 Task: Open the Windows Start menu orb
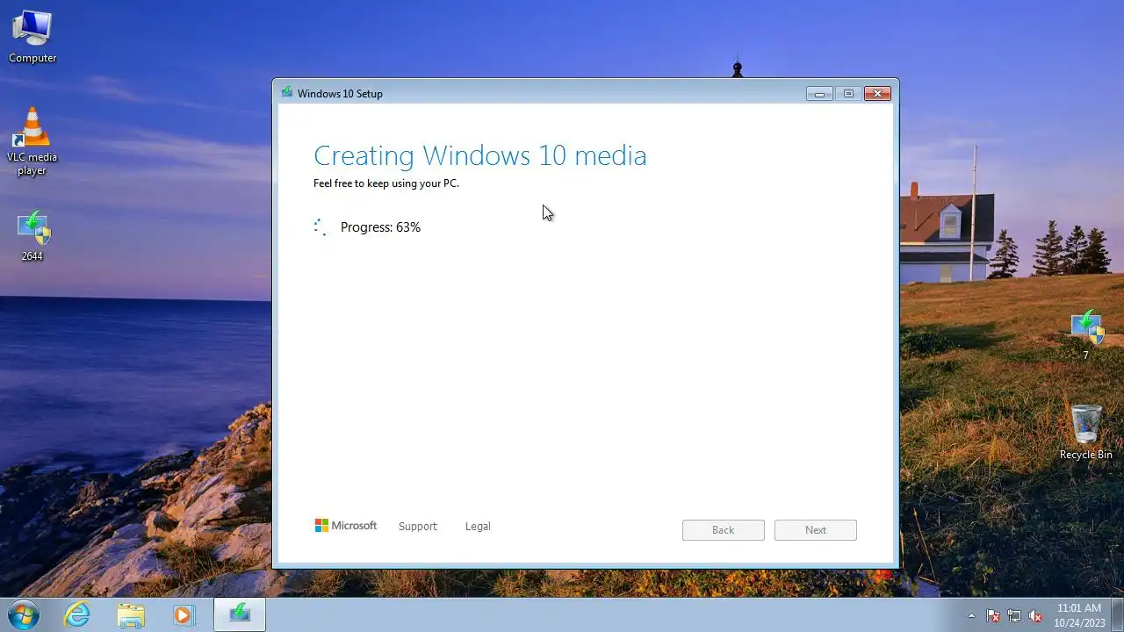click(24, 614)
